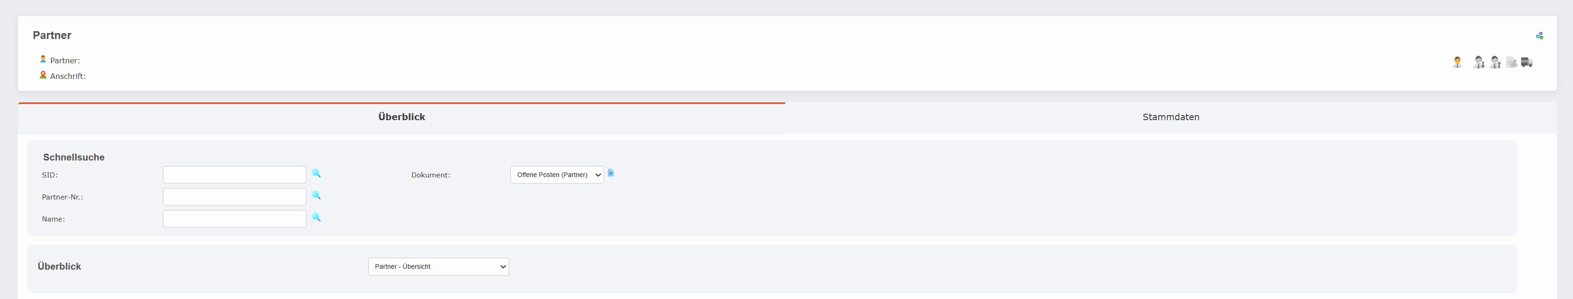Click the network share icon at top right

pos(1539,35)
